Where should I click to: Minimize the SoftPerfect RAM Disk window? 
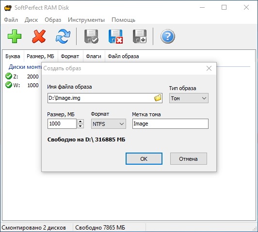(x=202, y=7)
